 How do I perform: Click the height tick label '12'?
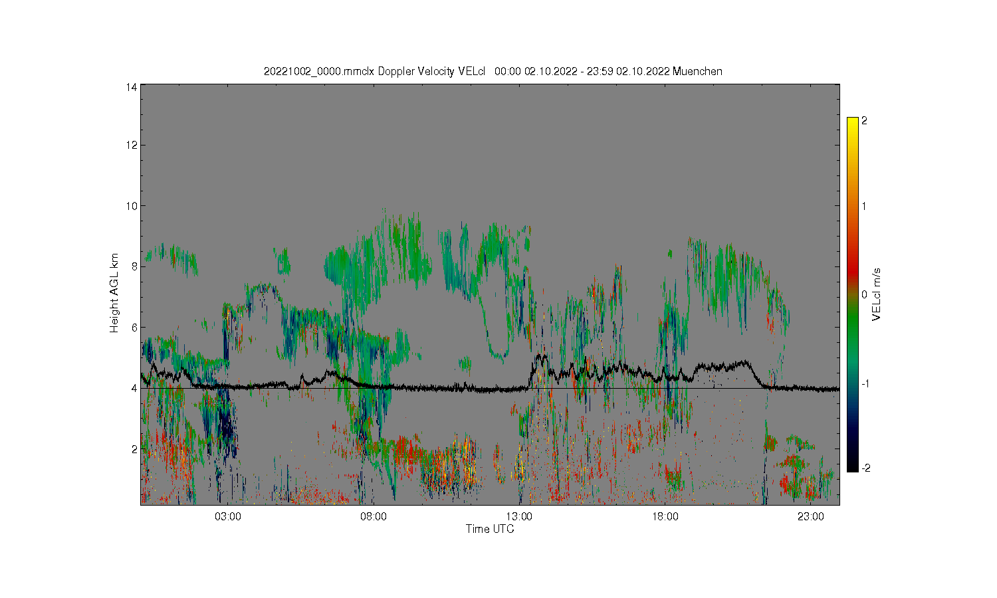[132, 145]
